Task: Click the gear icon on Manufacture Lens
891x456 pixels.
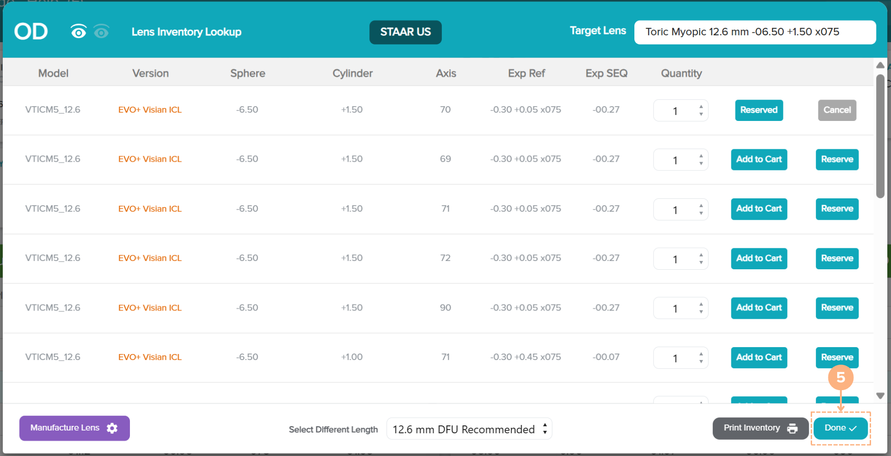Action: tap(112, 428)
